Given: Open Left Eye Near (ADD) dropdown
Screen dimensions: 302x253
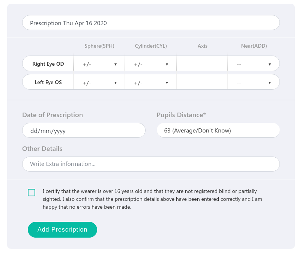Looking at the screenshot, I should 254,82.
